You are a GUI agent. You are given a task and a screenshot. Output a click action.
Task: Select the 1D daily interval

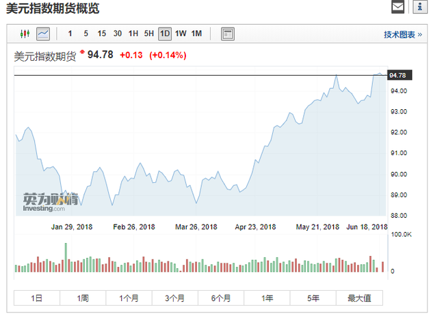coord(165,33)
